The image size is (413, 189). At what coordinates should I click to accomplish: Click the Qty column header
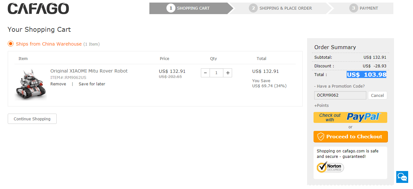coord(213,59)
